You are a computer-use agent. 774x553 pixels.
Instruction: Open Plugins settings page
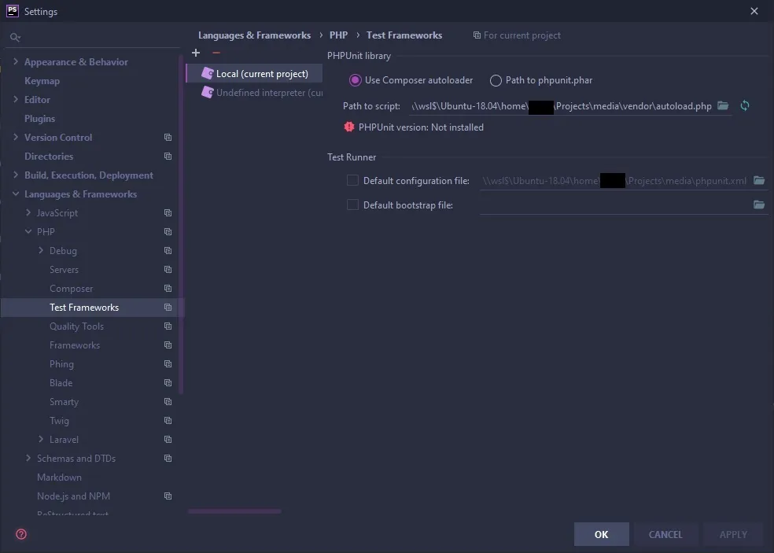point(39,119)
